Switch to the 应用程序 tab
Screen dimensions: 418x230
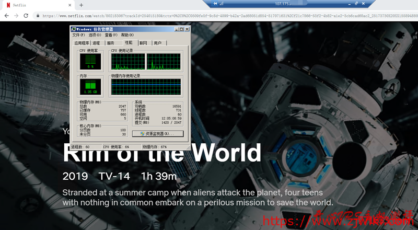pos(81,43)
